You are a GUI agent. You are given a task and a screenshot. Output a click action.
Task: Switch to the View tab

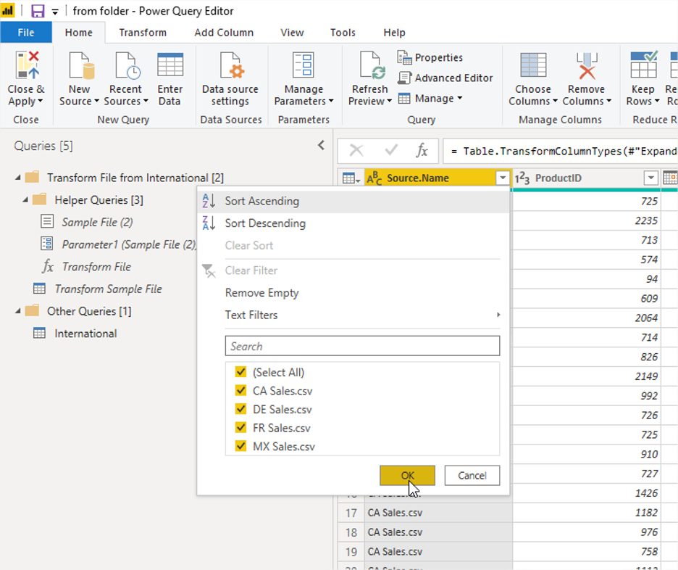point(292,33)
